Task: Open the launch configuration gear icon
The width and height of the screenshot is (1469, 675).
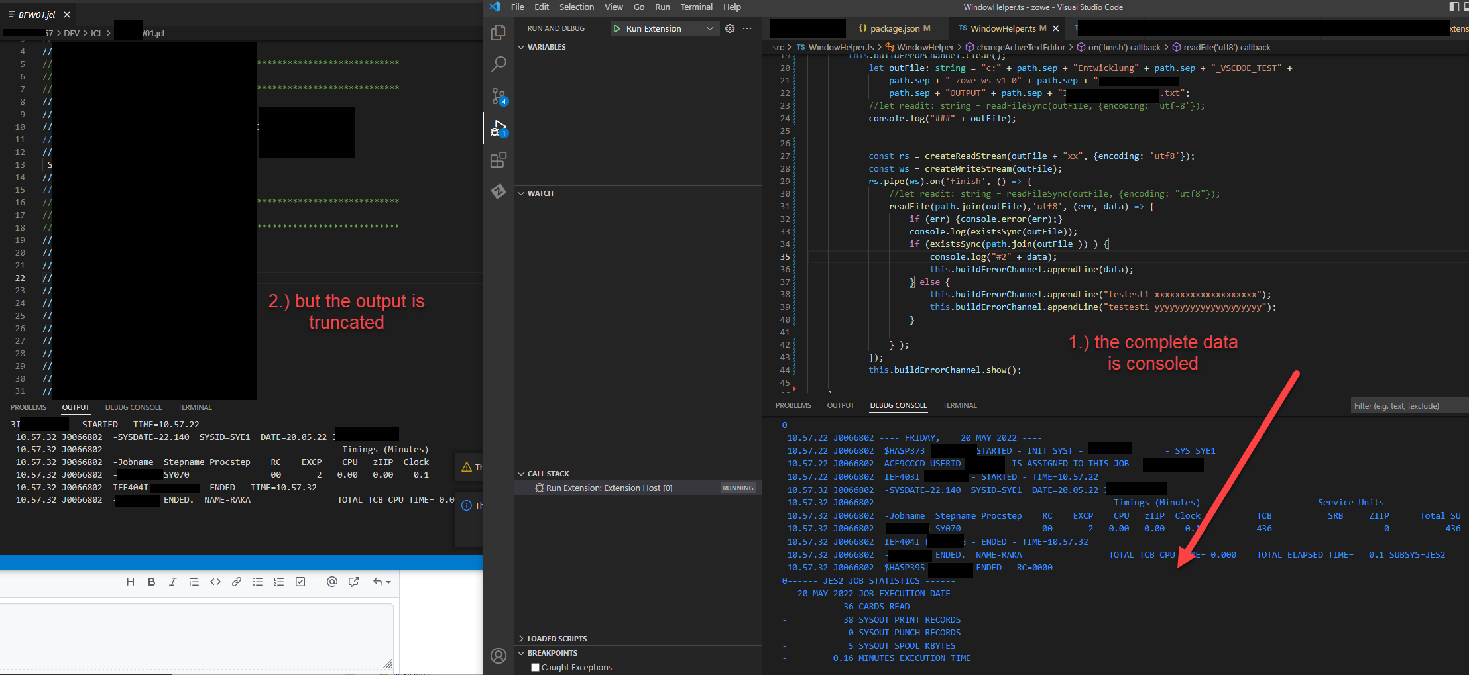Action: click(729, 28)
